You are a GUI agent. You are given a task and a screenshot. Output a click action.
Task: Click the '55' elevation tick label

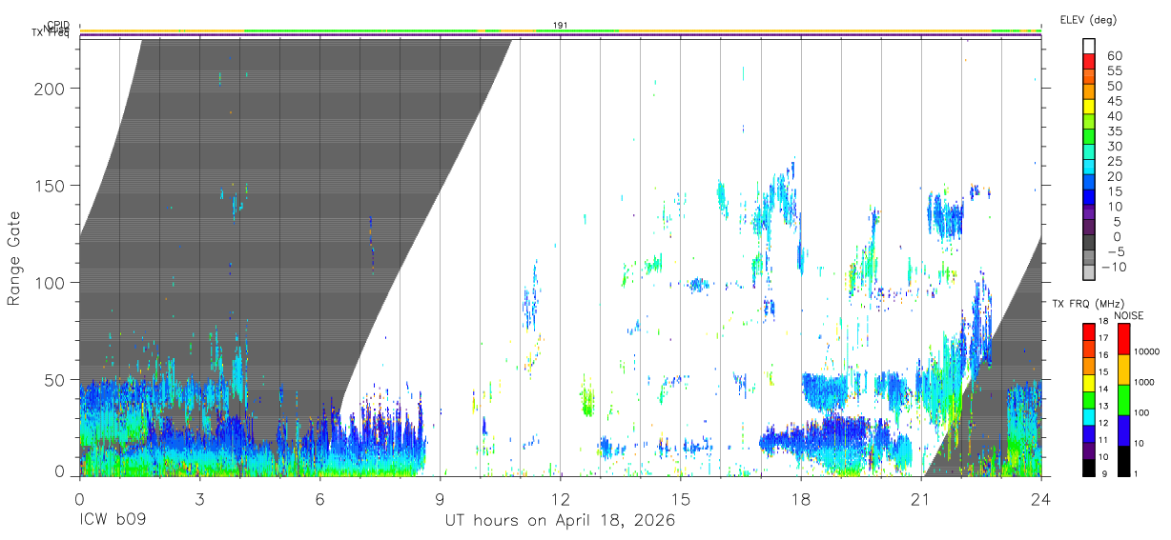[1114, 71]
